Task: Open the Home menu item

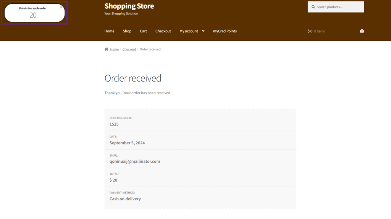Action: [x=109, y=31]
